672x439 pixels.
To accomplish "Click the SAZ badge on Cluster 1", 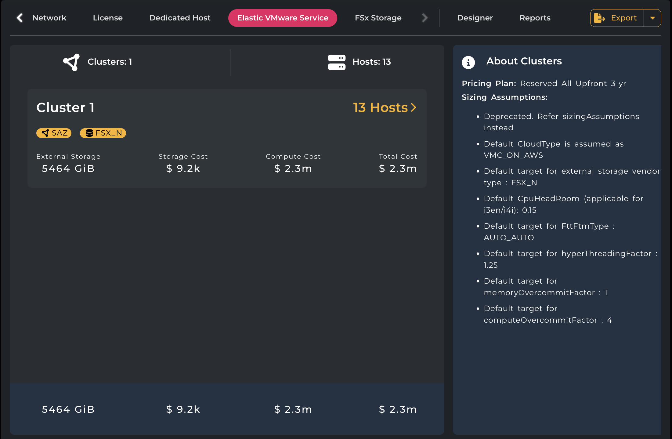I will [x=54, y=133].
